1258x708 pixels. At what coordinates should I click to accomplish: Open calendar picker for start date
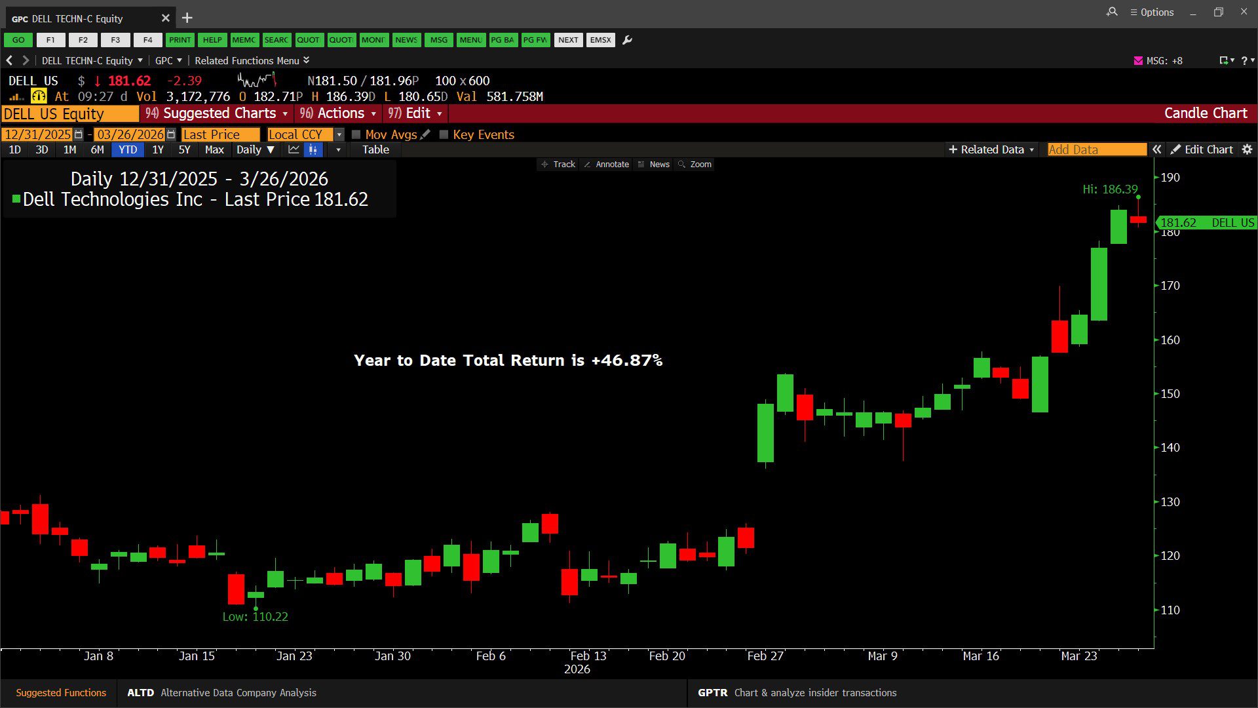(79, 134)
